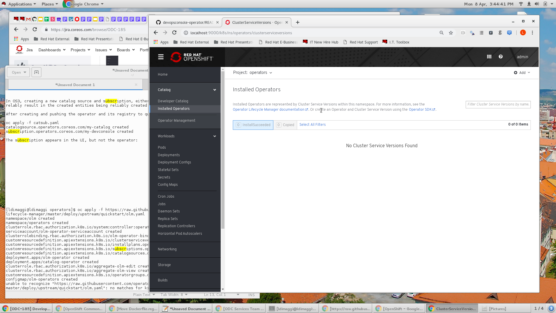Click Select All Filters
The image size is (556, 313).
click(x=312, y=125)
